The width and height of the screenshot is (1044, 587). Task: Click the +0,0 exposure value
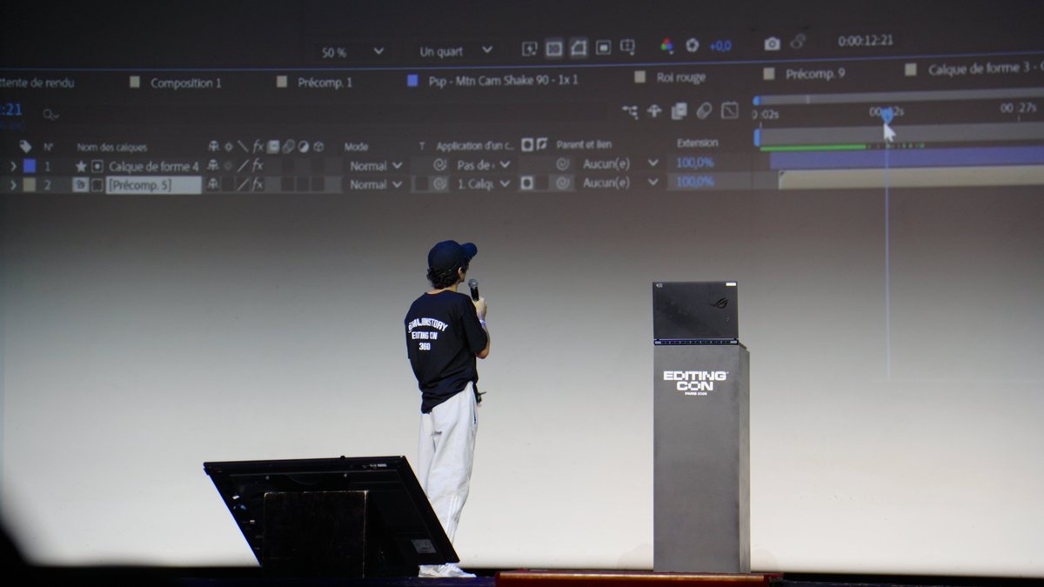click(720, 45)
